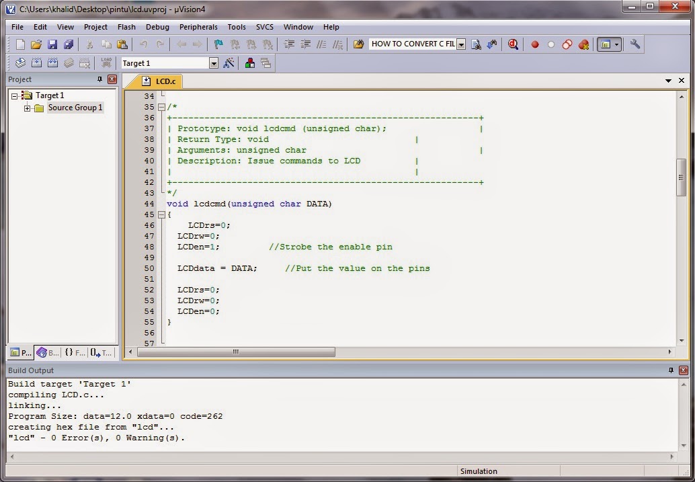This screenshot has height=482, width=695.
Task: Toggle the Project panel pin
Action: (99, 79)
